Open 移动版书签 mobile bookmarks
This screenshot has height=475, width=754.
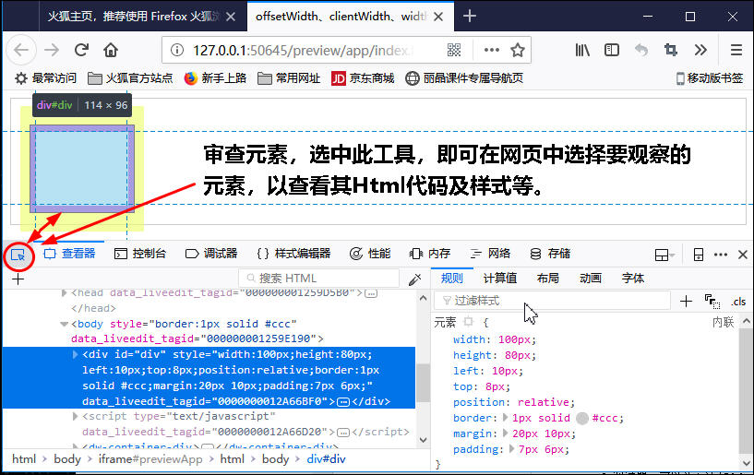pos(710,77)
